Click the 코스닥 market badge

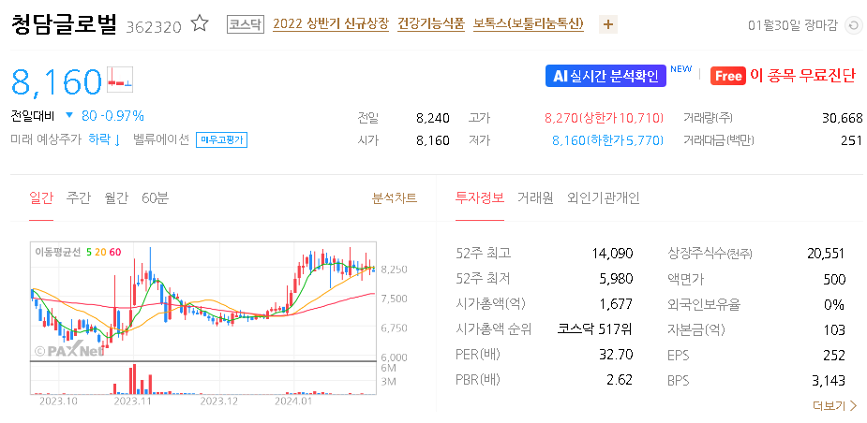click(246, 24)
